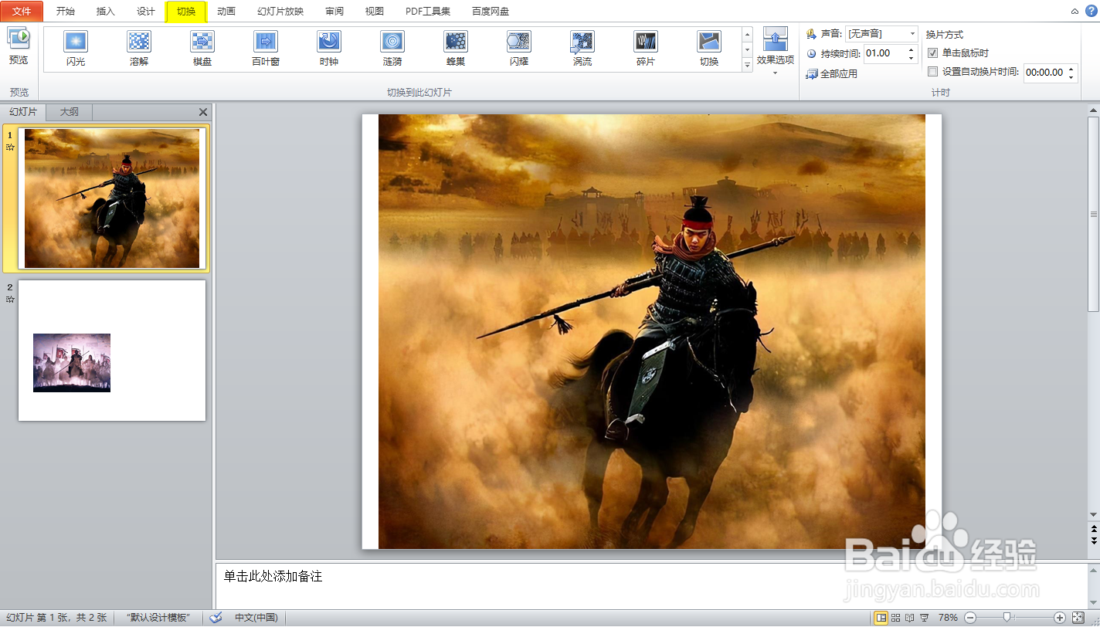
Task: Decrease auto advance time spinner down
Action: 1071,76
